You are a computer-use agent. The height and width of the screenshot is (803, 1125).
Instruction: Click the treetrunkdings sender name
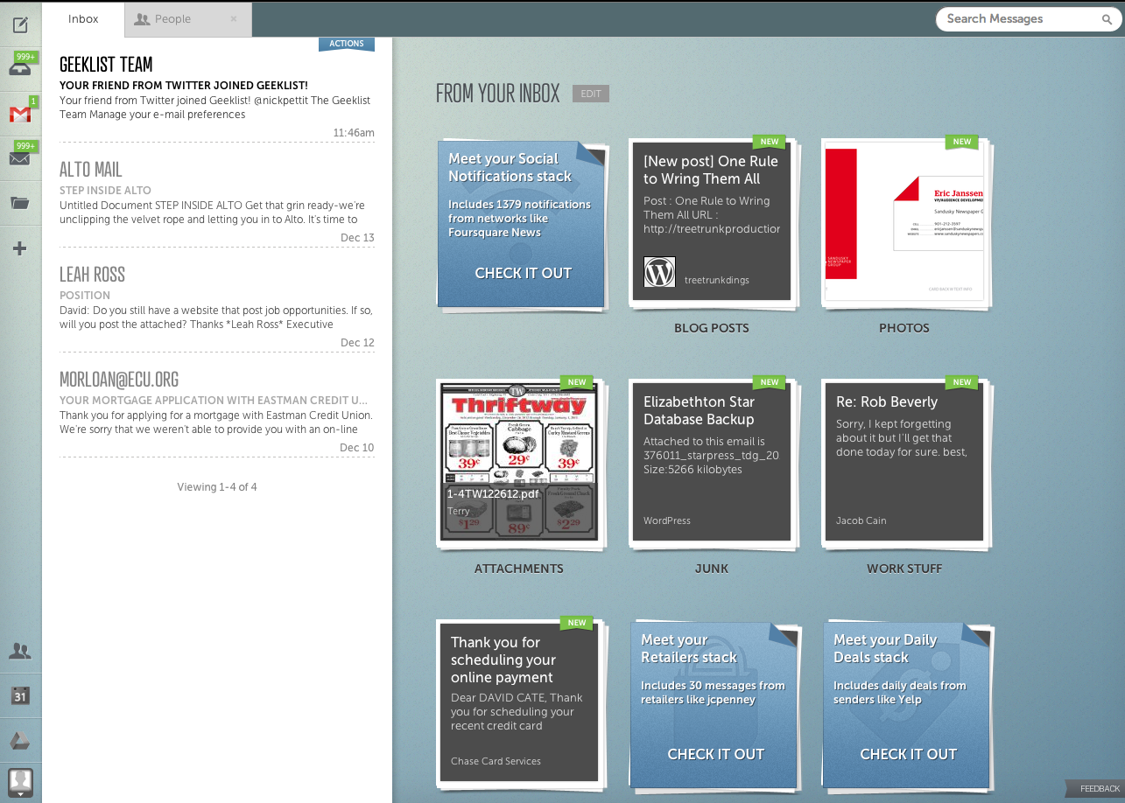716,280
